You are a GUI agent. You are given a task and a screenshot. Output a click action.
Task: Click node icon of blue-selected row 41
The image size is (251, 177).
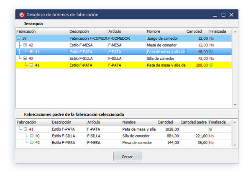point(31,52)
